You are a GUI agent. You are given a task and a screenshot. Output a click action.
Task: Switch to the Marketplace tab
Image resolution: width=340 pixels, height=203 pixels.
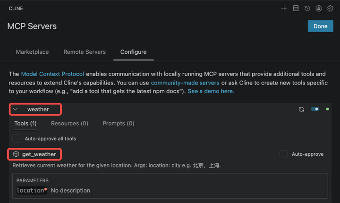click(x=32, y=52)
